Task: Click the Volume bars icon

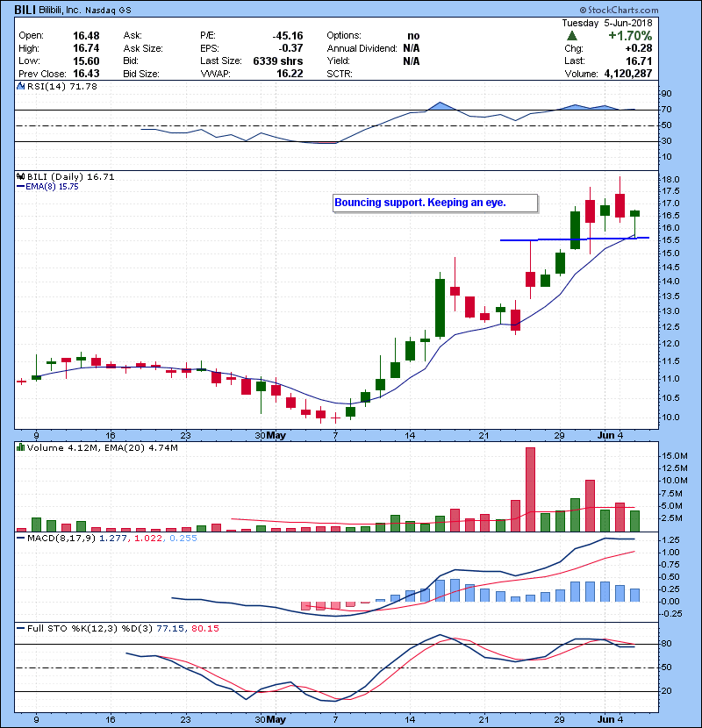Action: pyautogui.click(x=20, y=448)
